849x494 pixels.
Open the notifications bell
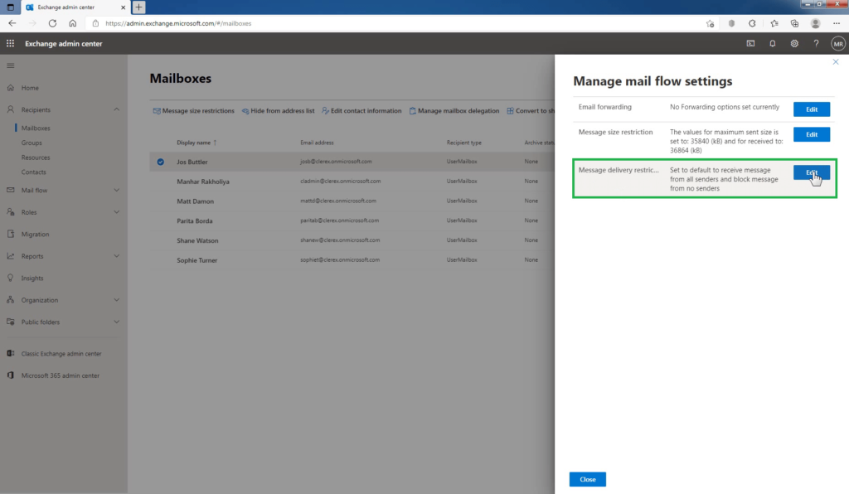773,43
